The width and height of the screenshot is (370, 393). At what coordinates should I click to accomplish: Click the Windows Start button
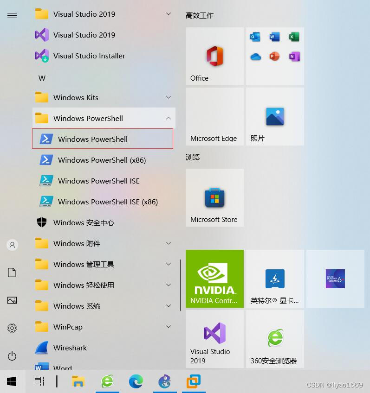coord(12,381)
